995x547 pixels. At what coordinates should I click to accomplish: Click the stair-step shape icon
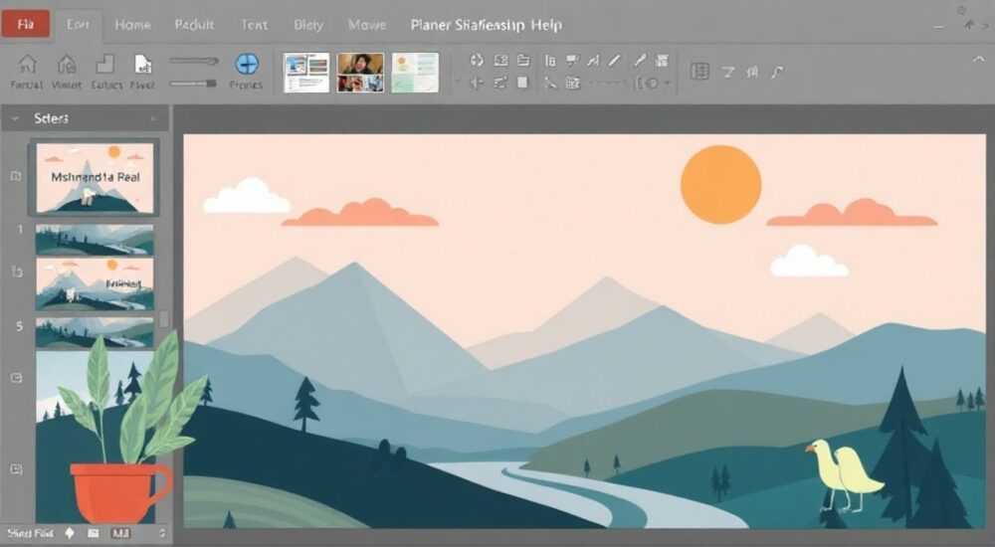pyautogui.click(x=104, y=64)
